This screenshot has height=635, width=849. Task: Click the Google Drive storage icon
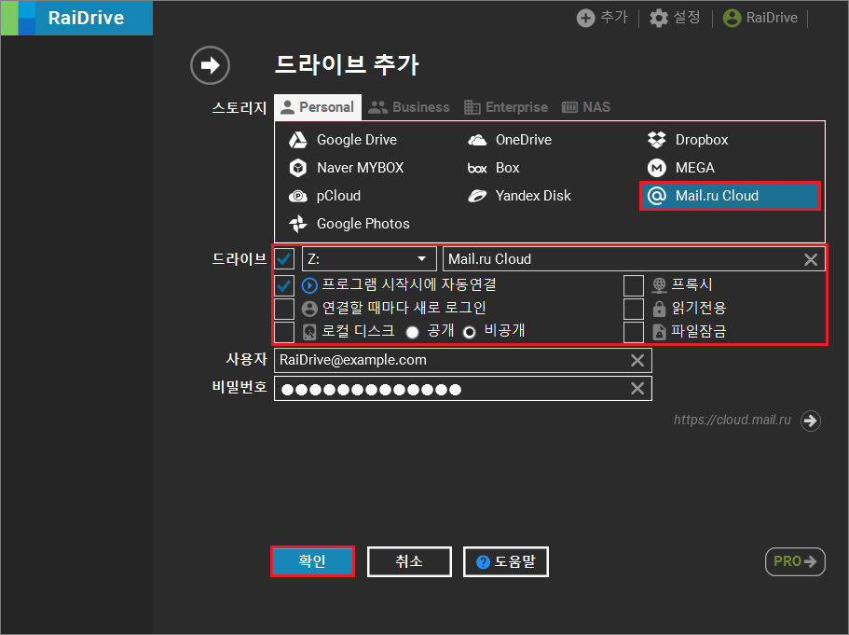click(298, 140)
